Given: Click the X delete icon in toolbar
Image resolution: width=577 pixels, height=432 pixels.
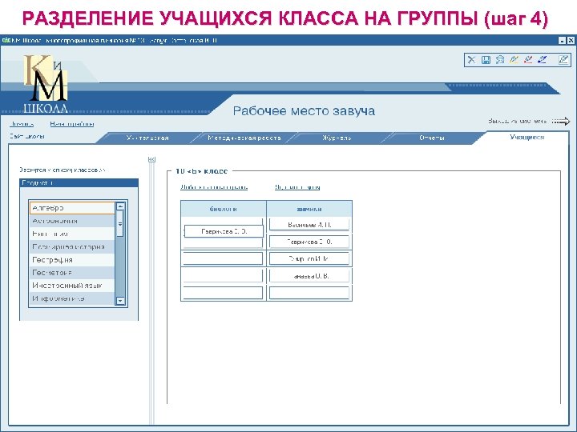Looking at the screenshot, I should [x=471, y=60].
